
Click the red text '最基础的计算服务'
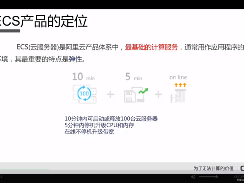pyautogui.click(x=151, y=47)
